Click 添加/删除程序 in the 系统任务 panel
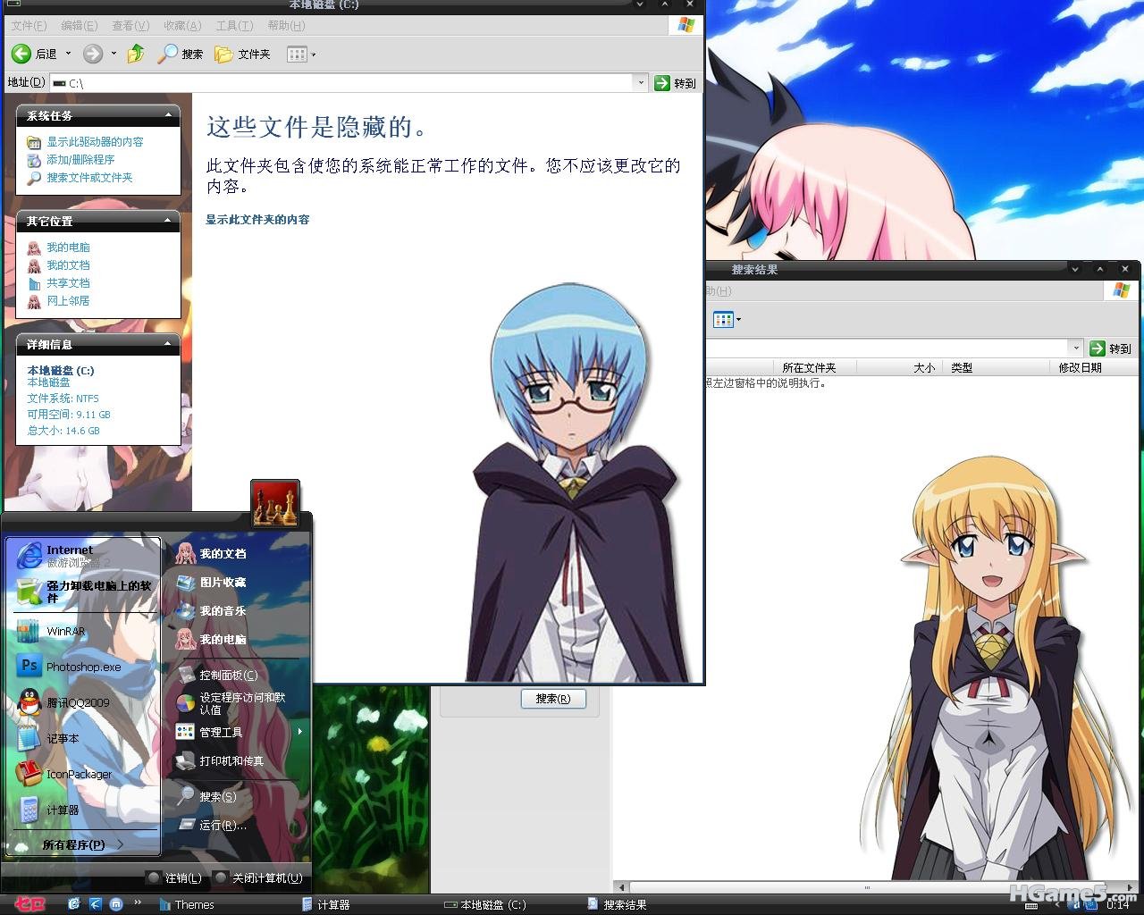Image resolution: width=1144 pixels, height=915 pixels. (x=80, y=160)
